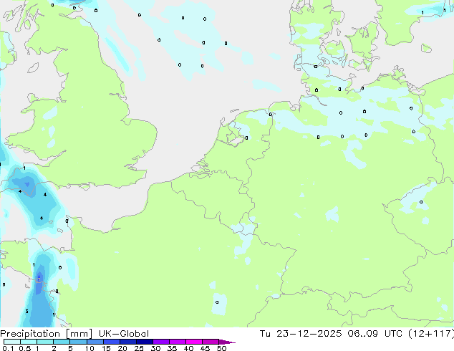Click the '3' precipitation value on map
Screen dimensions: 454x351
[26, 312]
